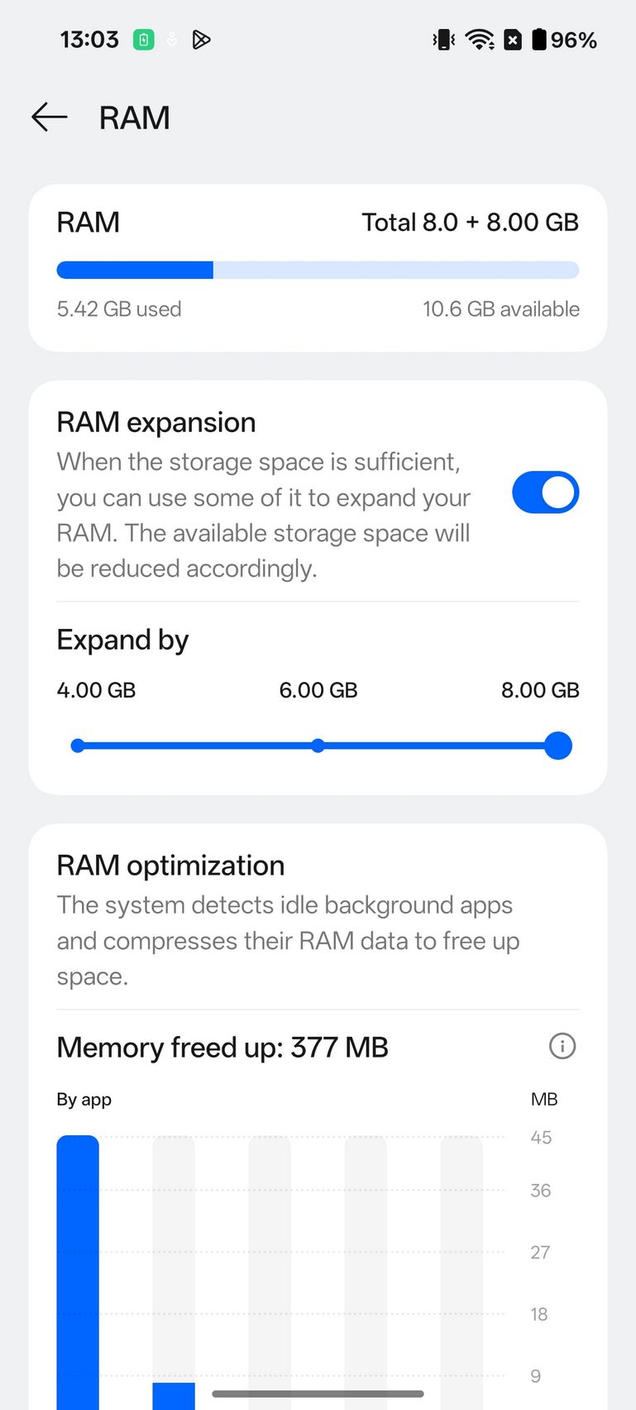Disable the RAM expansion toggle
The width and height of the screenshot is (636, 1410).
[545, 492]
